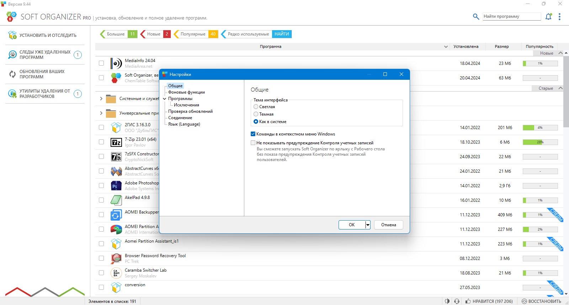Click the support headset icon in status bar

tap(457, 301)
